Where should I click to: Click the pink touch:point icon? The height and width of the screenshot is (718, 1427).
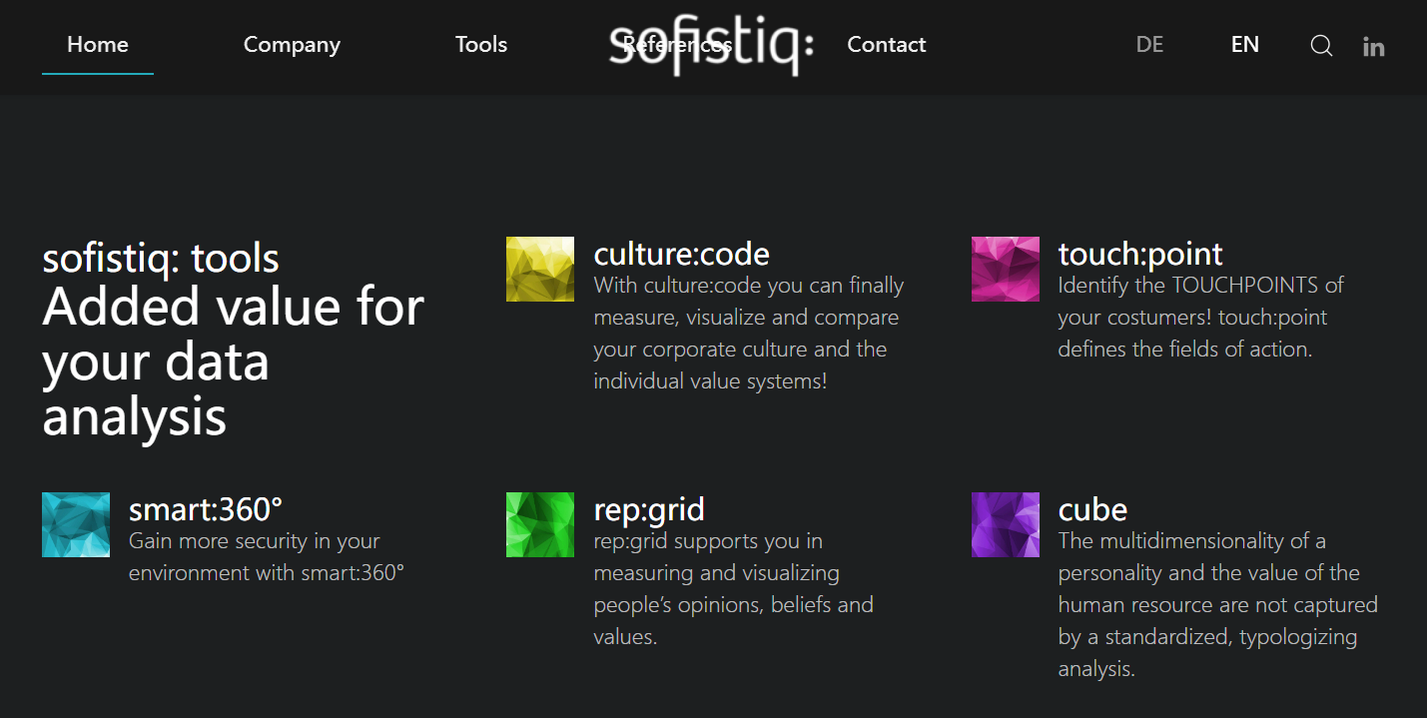tap(1006, 269)
